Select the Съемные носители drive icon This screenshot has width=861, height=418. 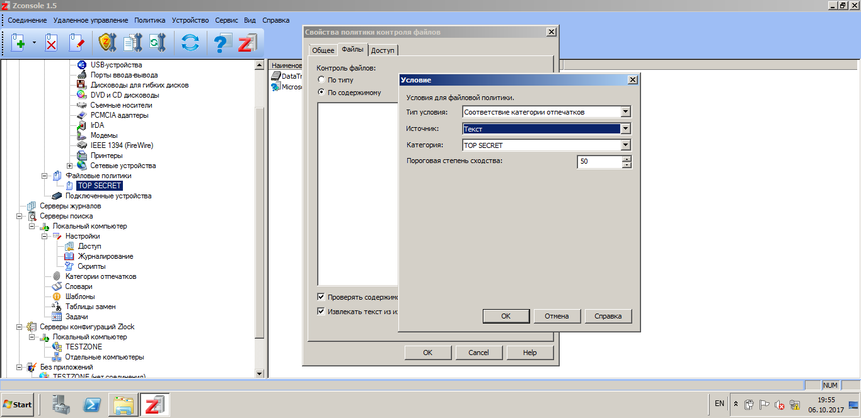coord(81,105)
